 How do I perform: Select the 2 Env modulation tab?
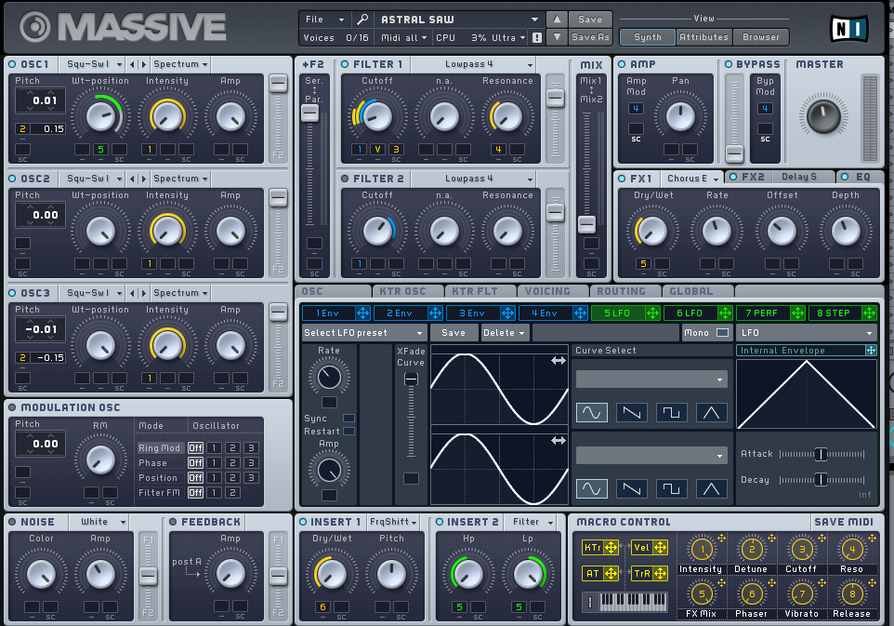click(x=401, y=313)
